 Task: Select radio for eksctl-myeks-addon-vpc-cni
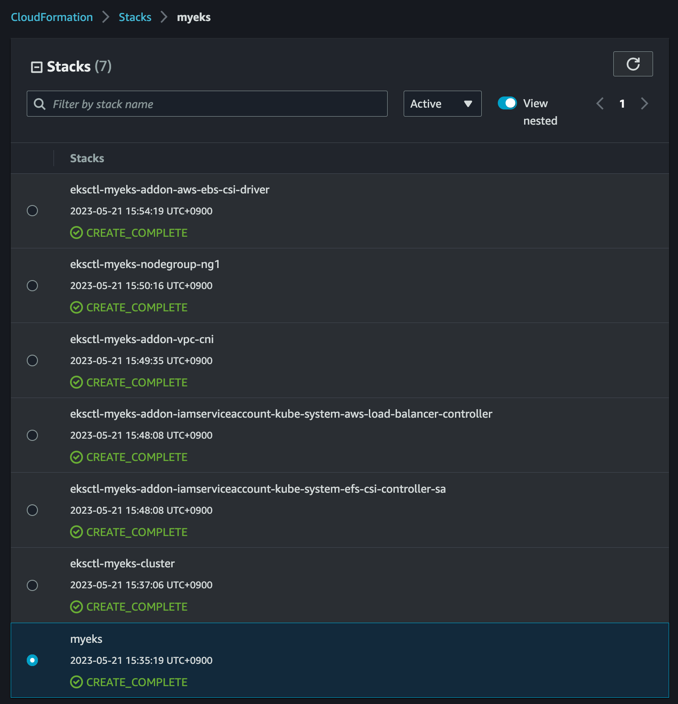[x=32, y=360]
